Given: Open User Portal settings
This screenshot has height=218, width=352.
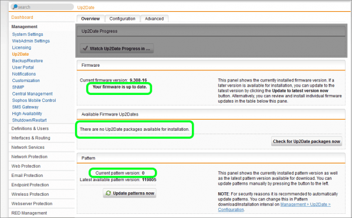Looking at the screenshot, I should tap(23, 67).
